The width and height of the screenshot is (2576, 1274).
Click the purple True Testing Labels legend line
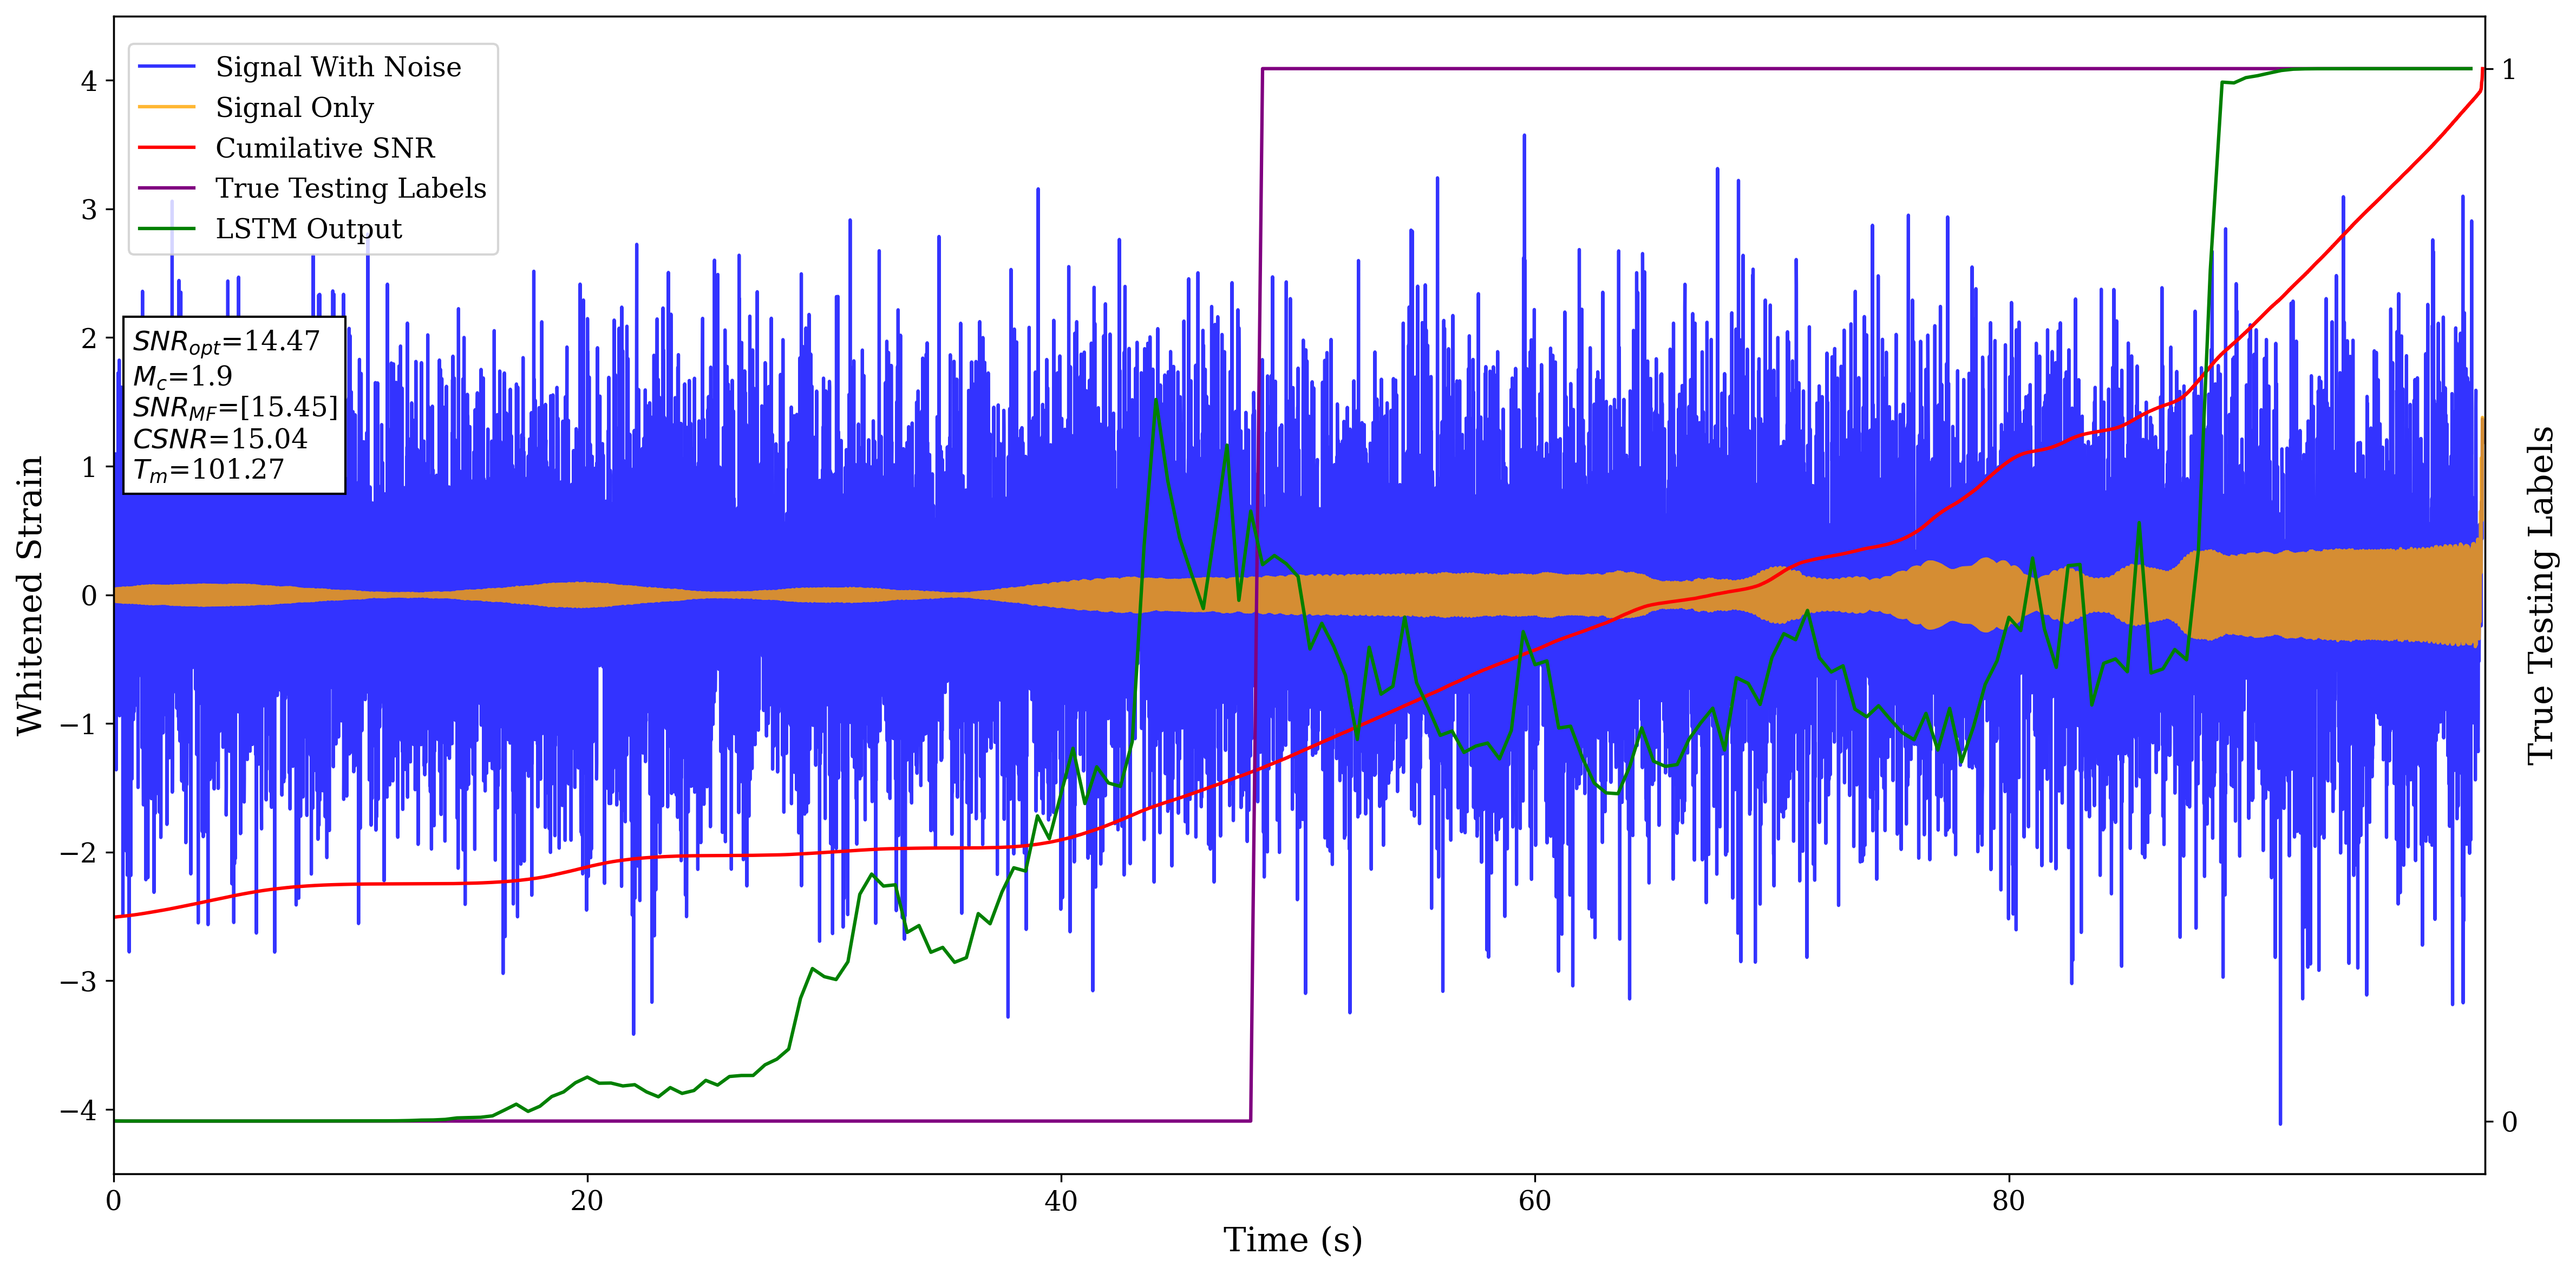[x=166, y=188]
